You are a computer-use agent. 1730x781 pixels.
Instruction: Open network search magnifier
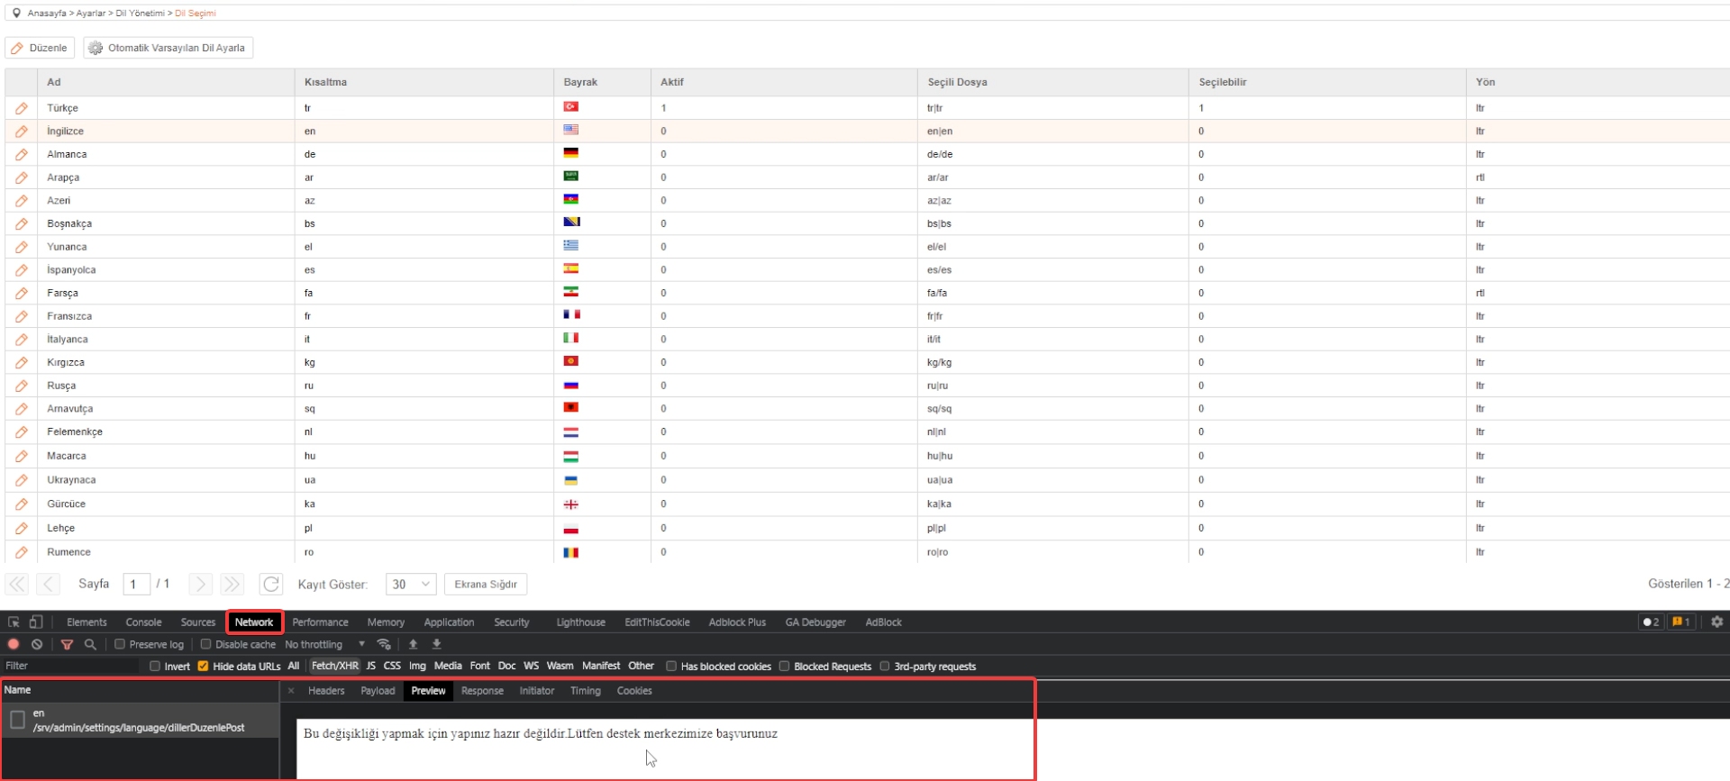(90, 644)
